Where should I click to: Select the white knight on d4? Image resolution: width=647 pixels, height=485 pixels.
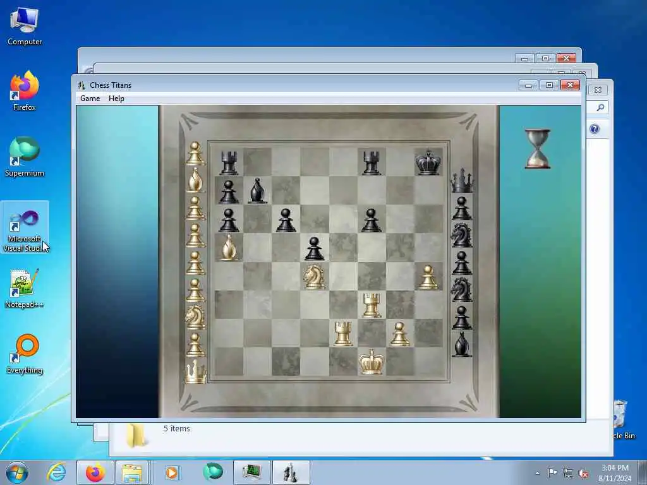[315, 277]
